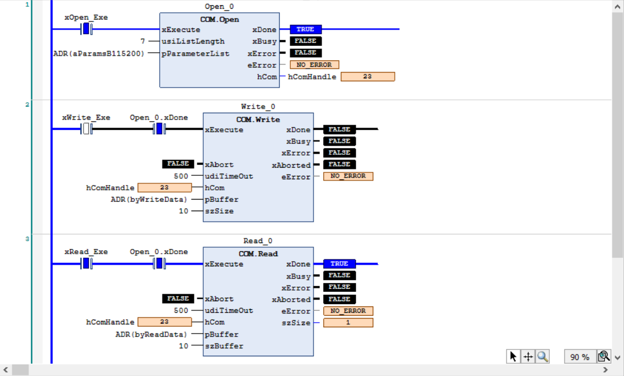The height and width of the screenshot is (376, 624).
Task: Click the vertical scrollbar thumb
Action: point(618,133)
